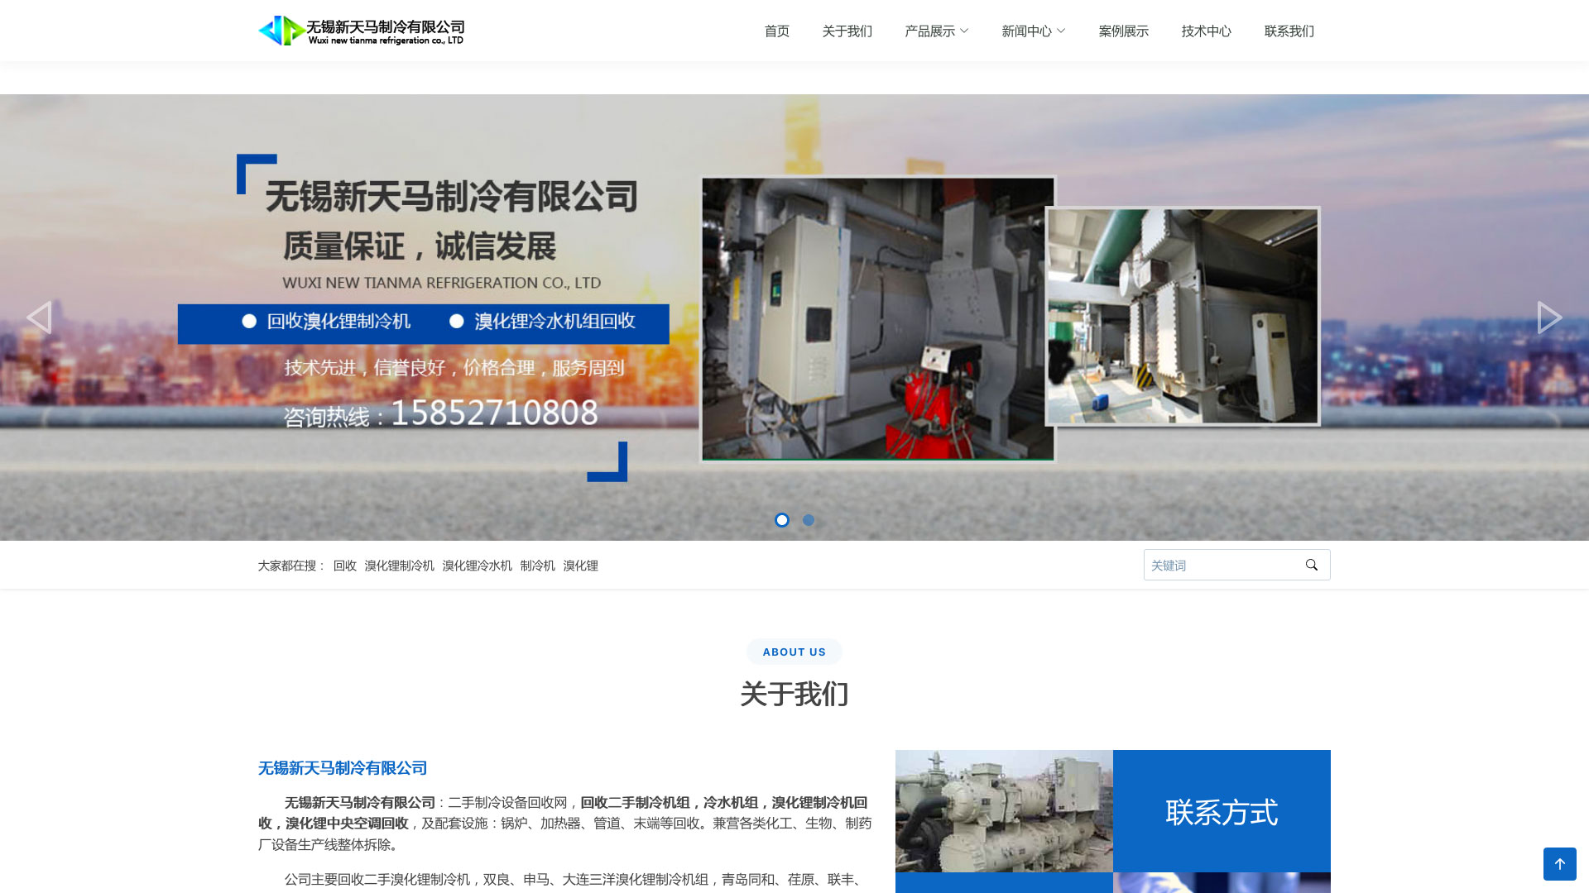1589x893 pixels.
Task: Open the 关于我们 menu item
Action: (x=847, y=31)
